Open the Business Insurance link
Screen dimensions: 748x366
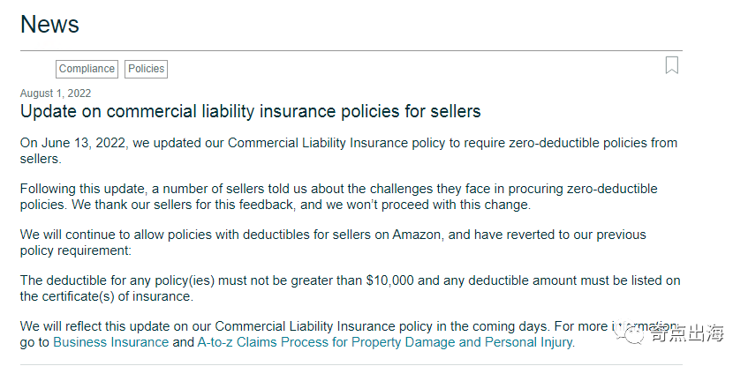pyautogui.click(x=110, y=342)
